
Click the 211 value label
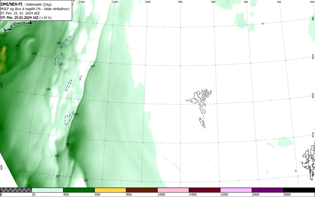point(60,64)
